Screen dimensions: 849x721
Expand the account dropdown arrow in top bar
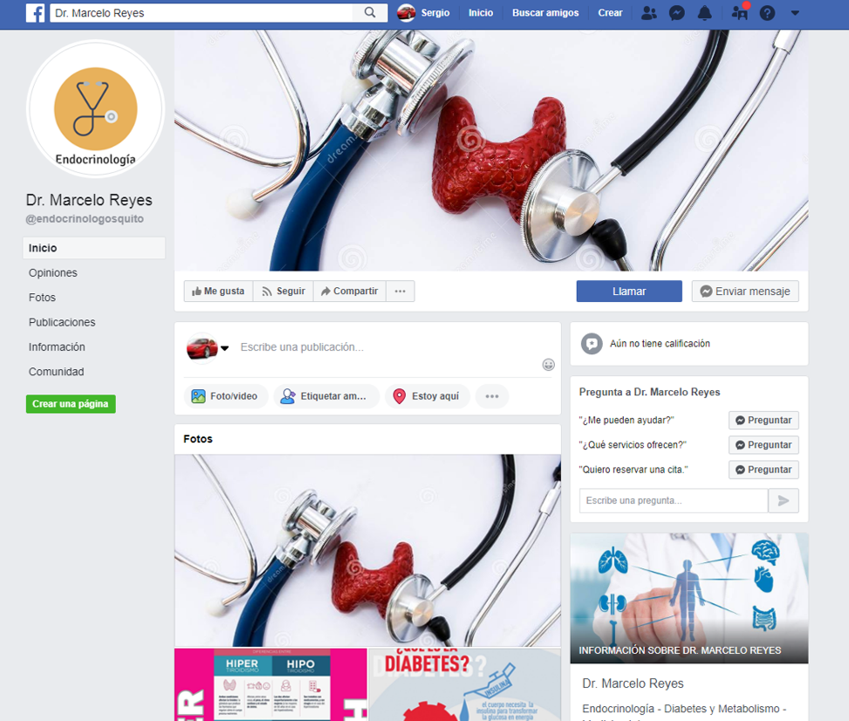795,13
